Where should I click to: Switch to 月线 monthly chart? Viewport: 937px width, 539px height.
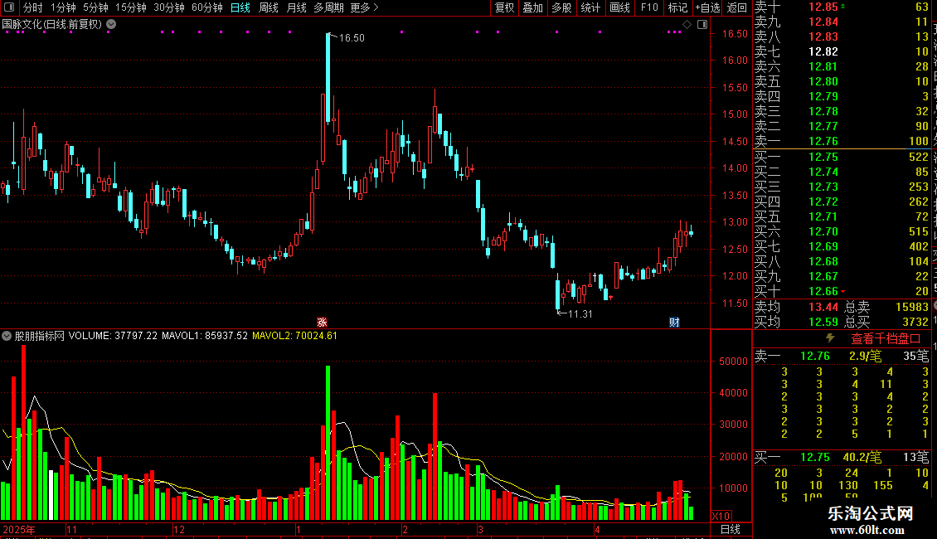(x=296, y=7)
